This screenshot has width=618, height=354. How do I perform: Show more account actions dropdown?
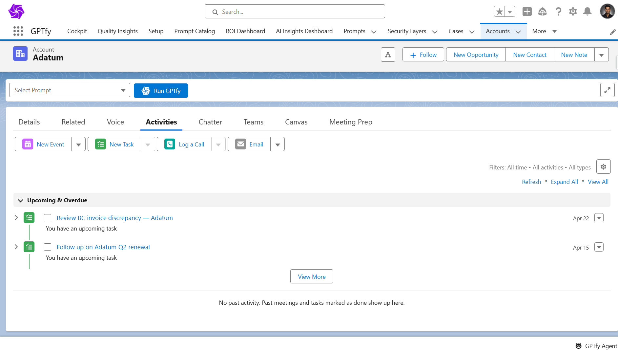(601, 55)
